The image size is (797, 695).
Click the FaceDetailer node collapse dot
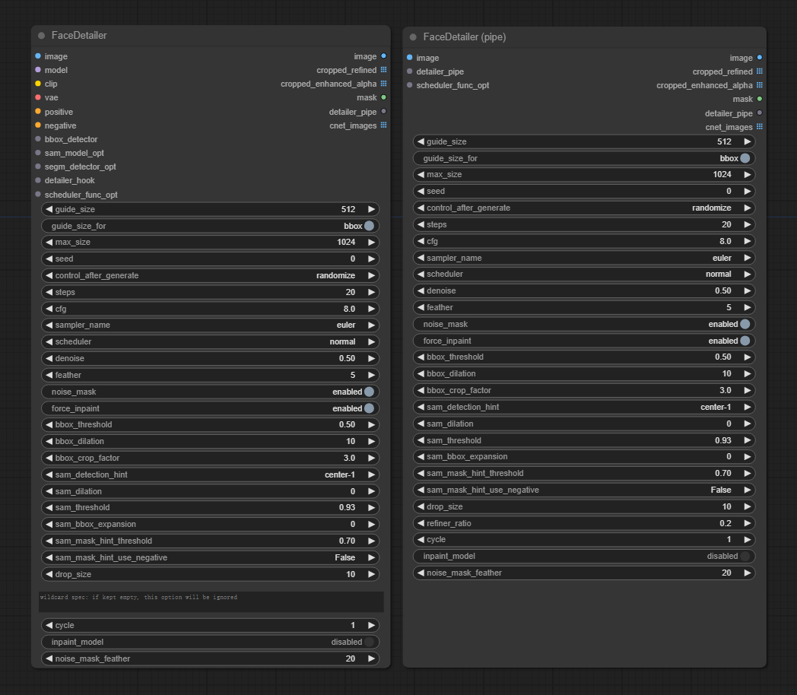(x=41, y=36)
